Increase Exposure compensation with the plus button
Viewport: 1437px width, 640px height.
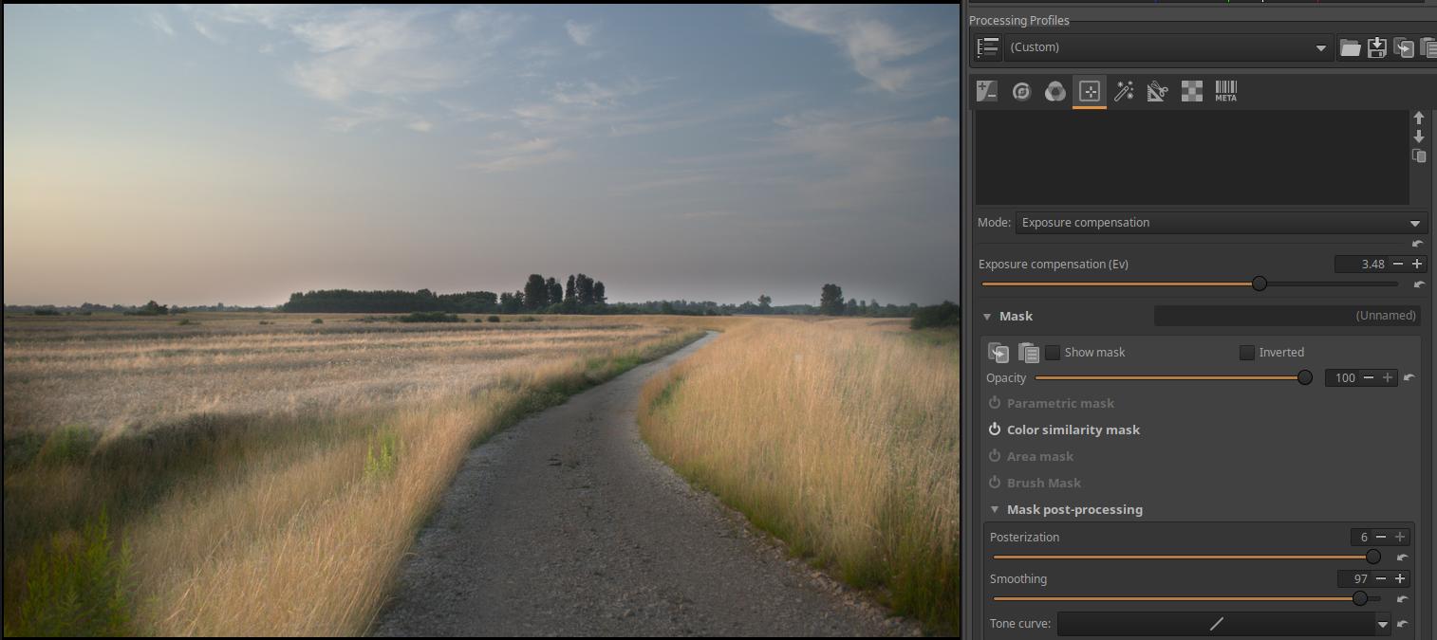(x=1417, y=265)
